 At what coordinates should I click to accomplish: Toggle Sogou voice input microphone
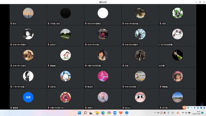coord(194,108)
